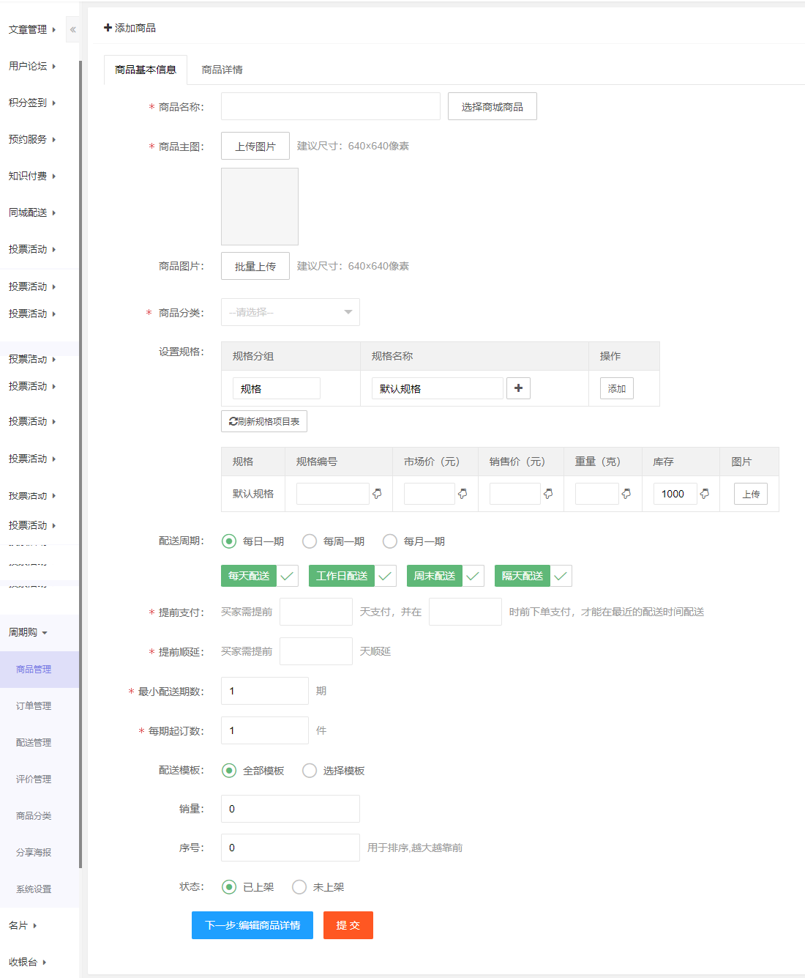Click the 商品名称 input field
The height and width of the screenshot is (978, 805).
330,107
